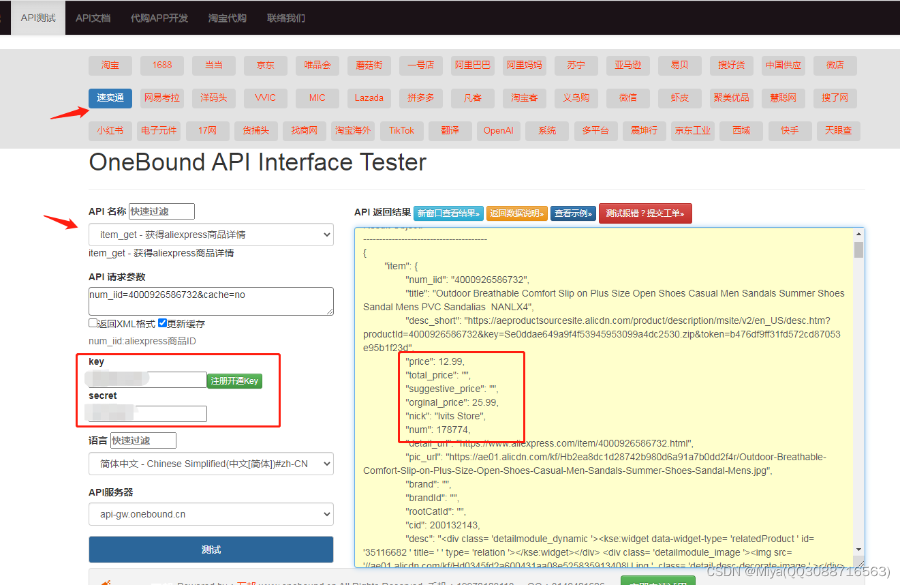Select the 一号店 platform button
The width and height of the screenshot is (900, 585).
(x=421, y=65)
